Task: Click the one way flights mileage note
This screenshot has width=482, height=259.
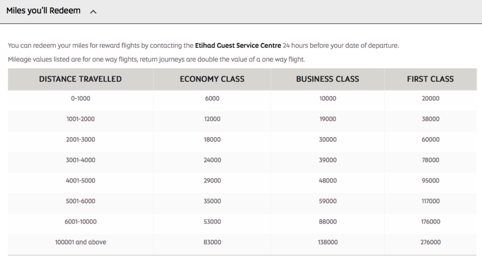Action: 156,59
